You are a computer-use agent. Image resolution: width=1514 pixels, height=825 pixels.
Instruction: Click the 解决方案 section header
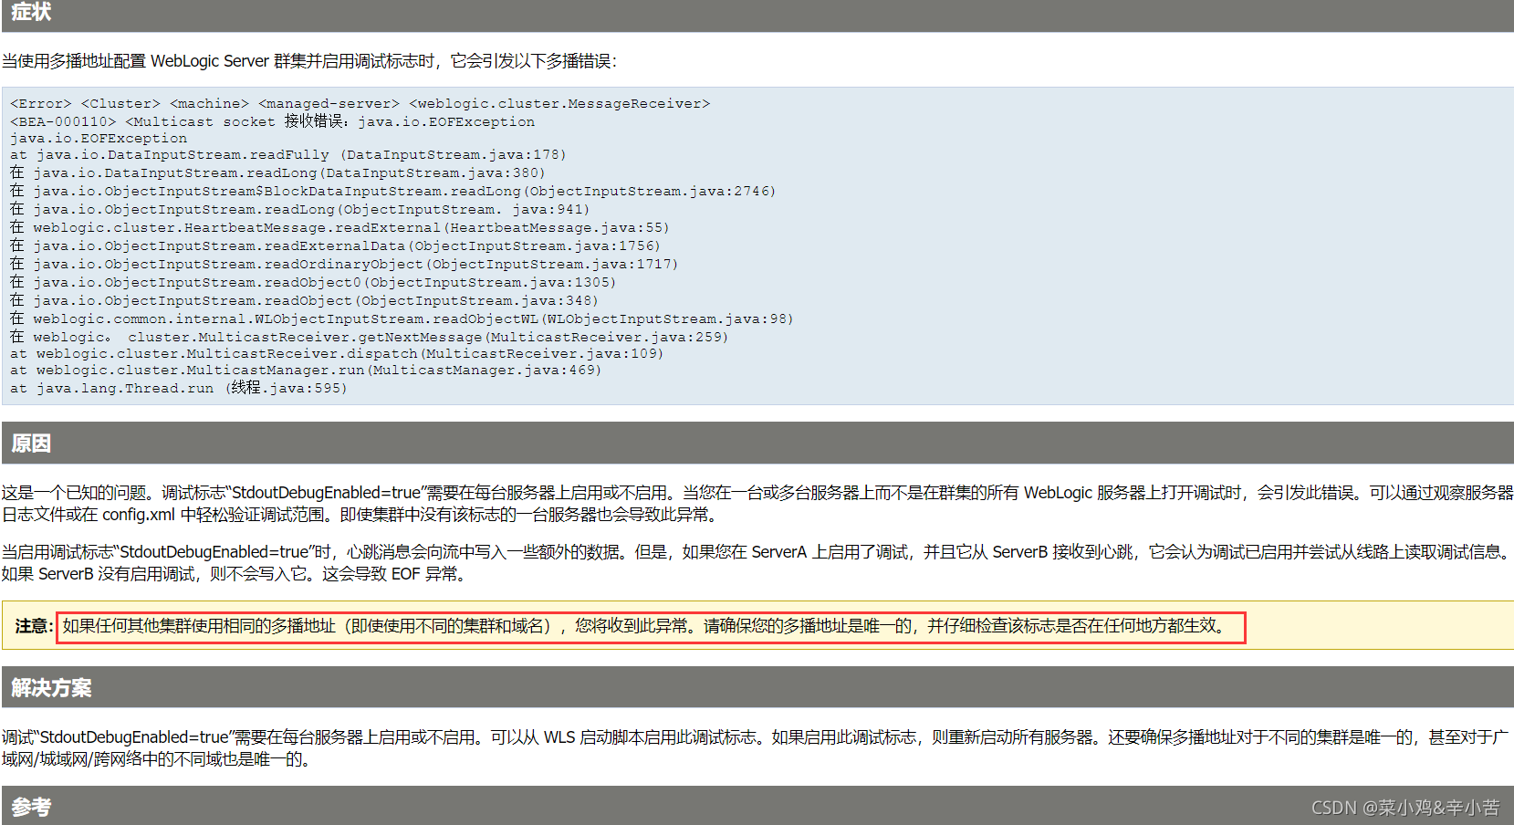coord(757,687)
